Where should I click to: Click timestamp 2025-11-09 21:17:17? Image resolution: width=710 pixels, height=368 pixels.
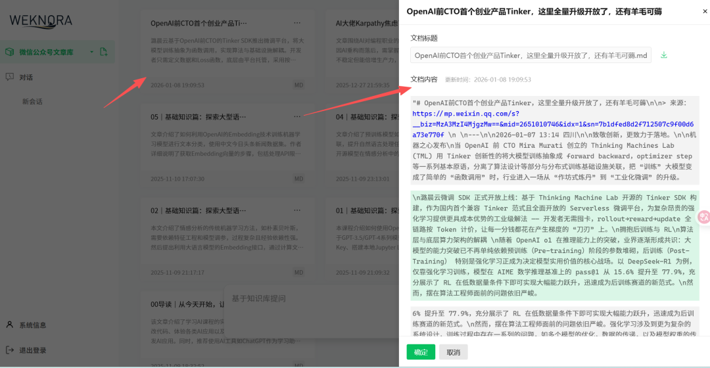pos(177,273)
